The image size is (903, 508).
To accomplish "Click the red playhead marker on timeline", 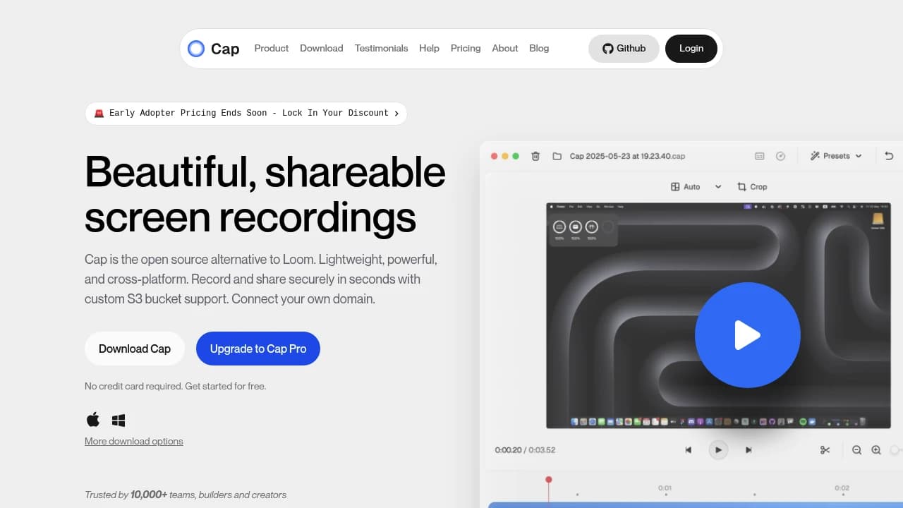I will tap(548, 480).
